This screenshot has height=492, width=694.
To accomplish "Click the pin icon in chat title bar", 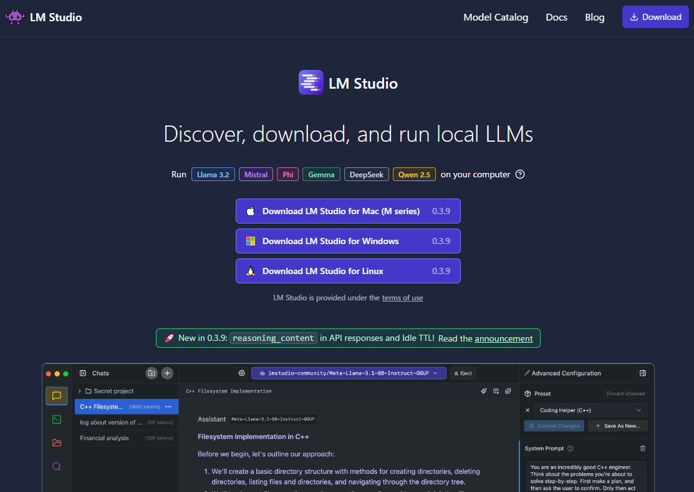I will point(484,391).
